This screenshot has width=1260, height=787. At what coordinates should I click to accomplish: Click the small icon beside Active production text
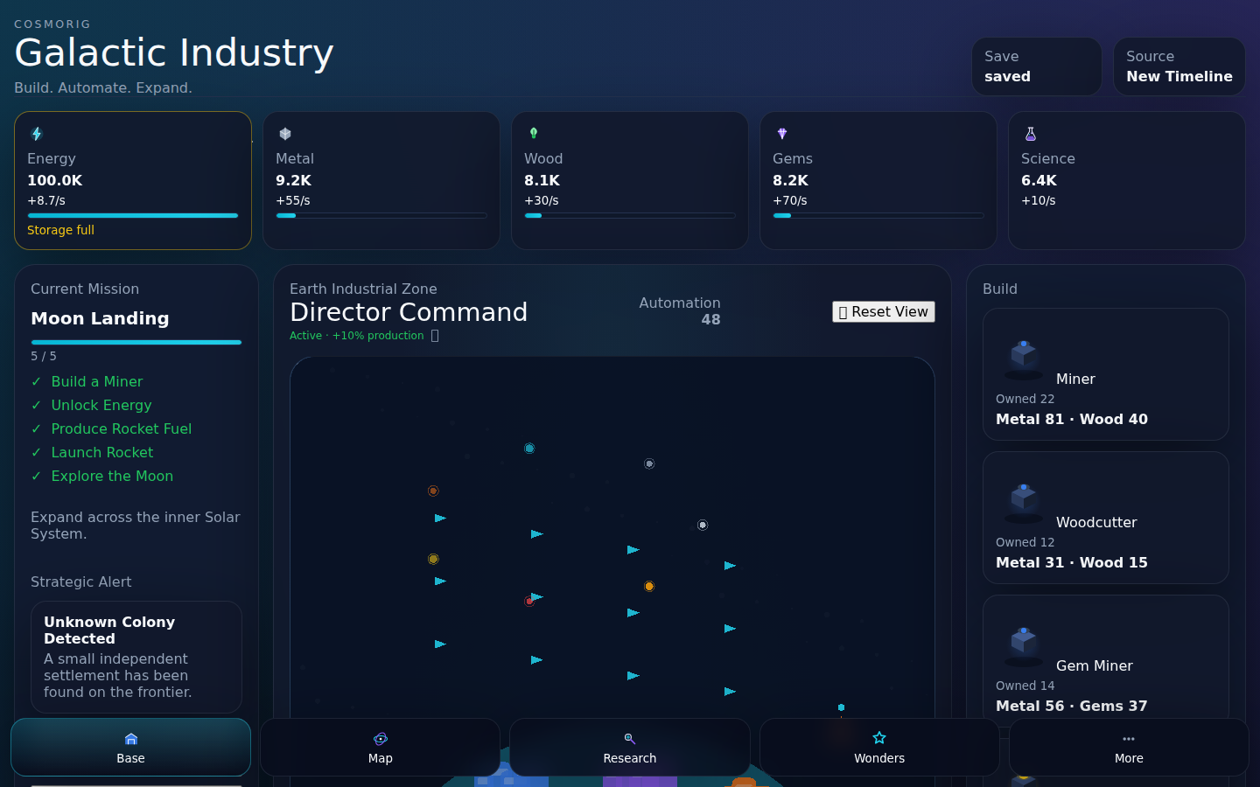point(435,336)
